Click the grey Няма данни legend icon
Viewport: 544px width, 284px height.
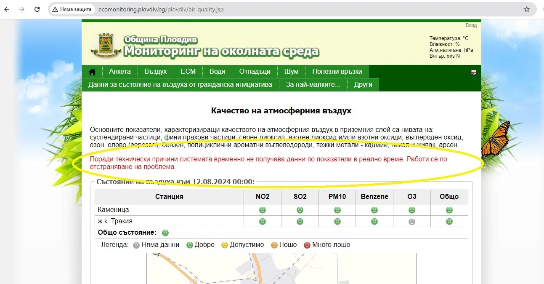tap(136, 245)
